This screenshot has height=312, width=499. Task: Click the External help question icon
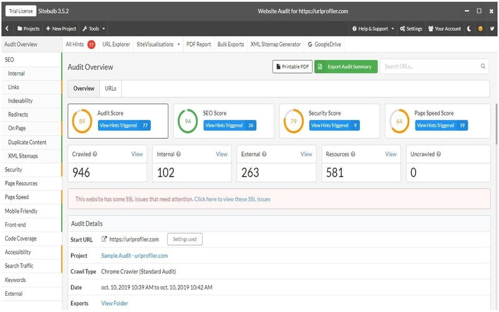(264, 154)
